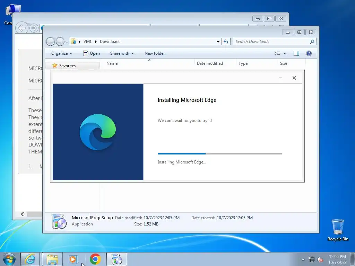Screen dimensions: 355x266
Task: Click the search magnifier icon
Action: tap(312, 42)
